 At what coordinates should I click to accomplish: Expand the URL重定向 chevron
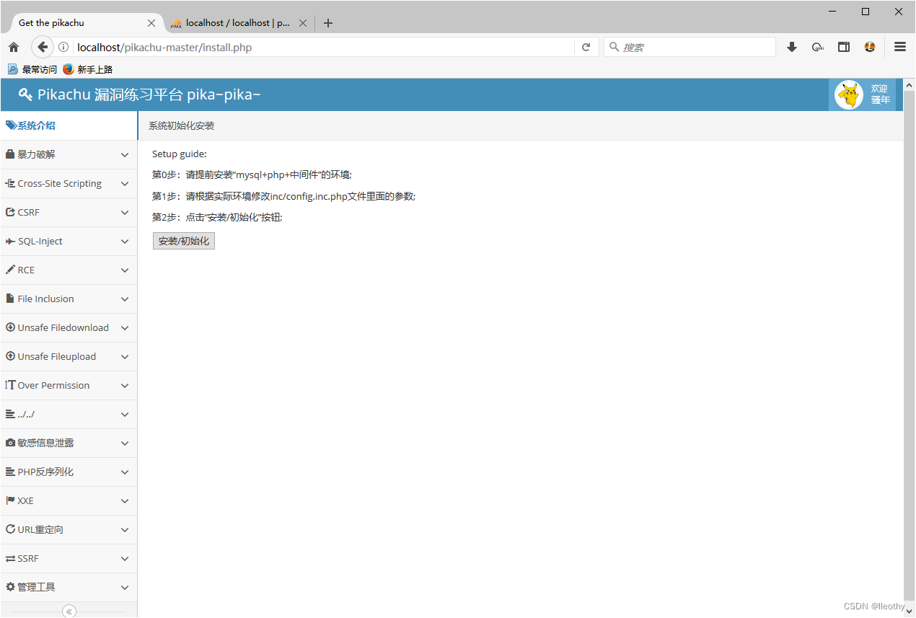pos(125,530)
